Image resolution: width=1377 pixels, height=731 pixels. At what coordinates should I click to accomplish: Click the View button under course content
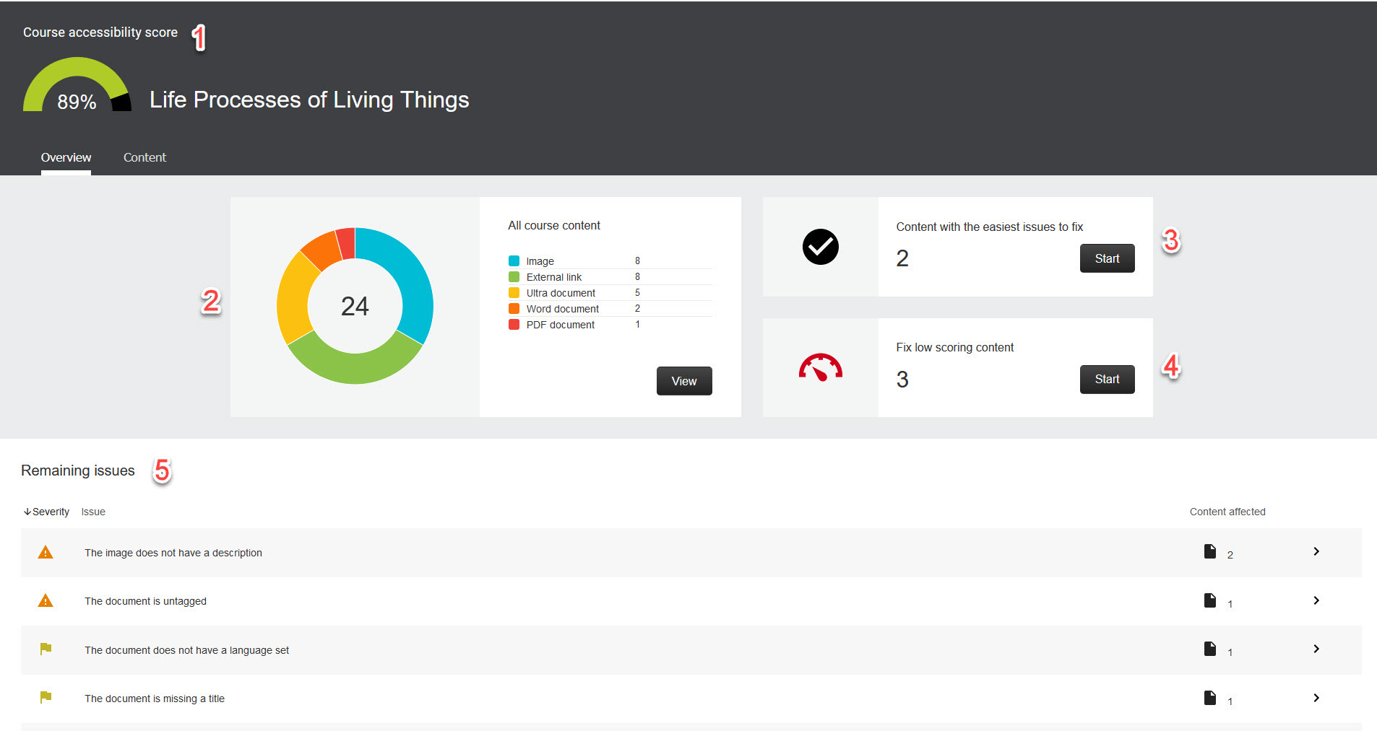tap(683, 380)
